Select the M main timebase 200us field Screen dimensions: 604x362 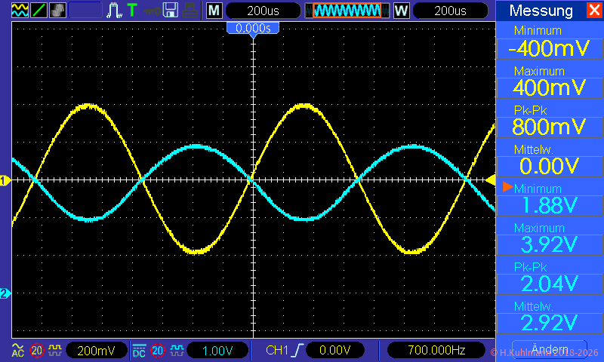pos(261,11)
